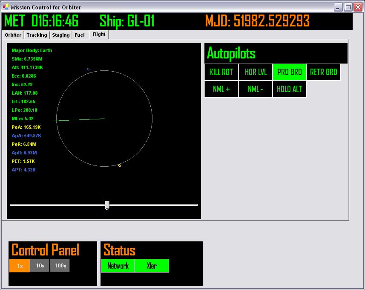Set time acceleration to 100x
365x290 pixels.
(x=60, y=266)
